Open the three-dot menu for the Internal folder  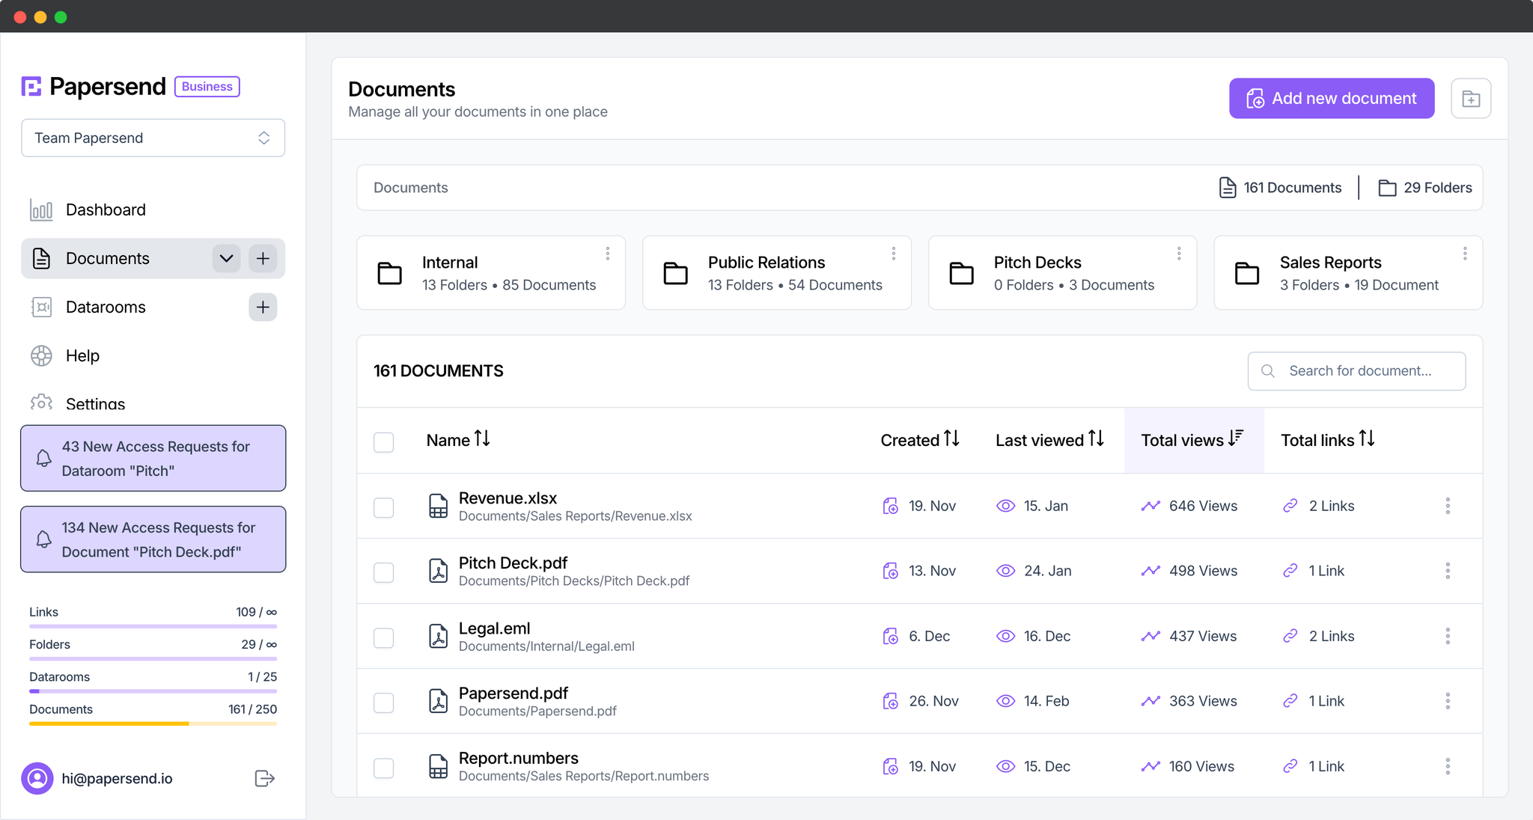[x=608, y=253]
